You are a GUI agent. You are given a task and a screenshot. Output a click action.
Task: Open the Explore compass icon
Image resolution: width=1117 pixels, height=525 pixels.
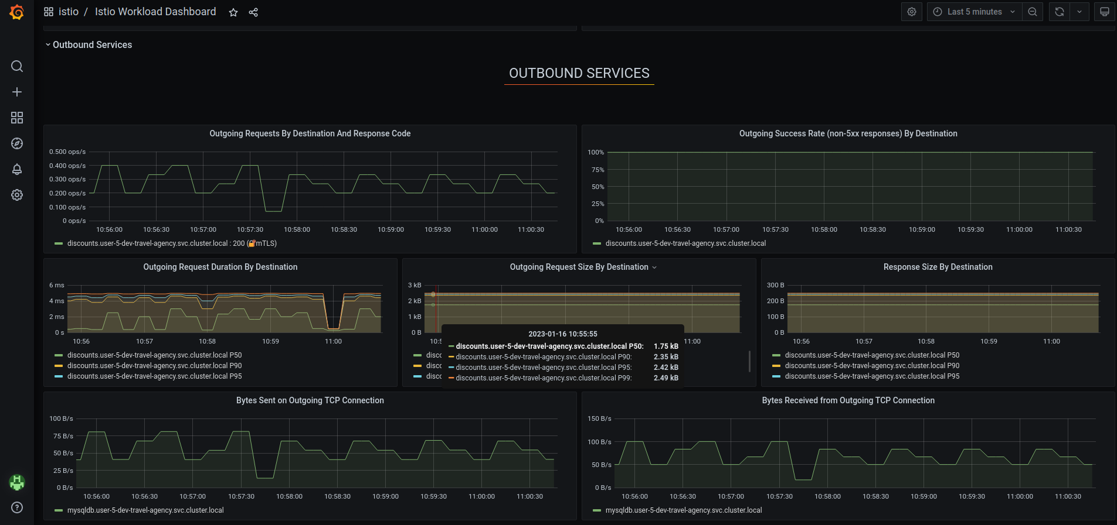(17, 143)
